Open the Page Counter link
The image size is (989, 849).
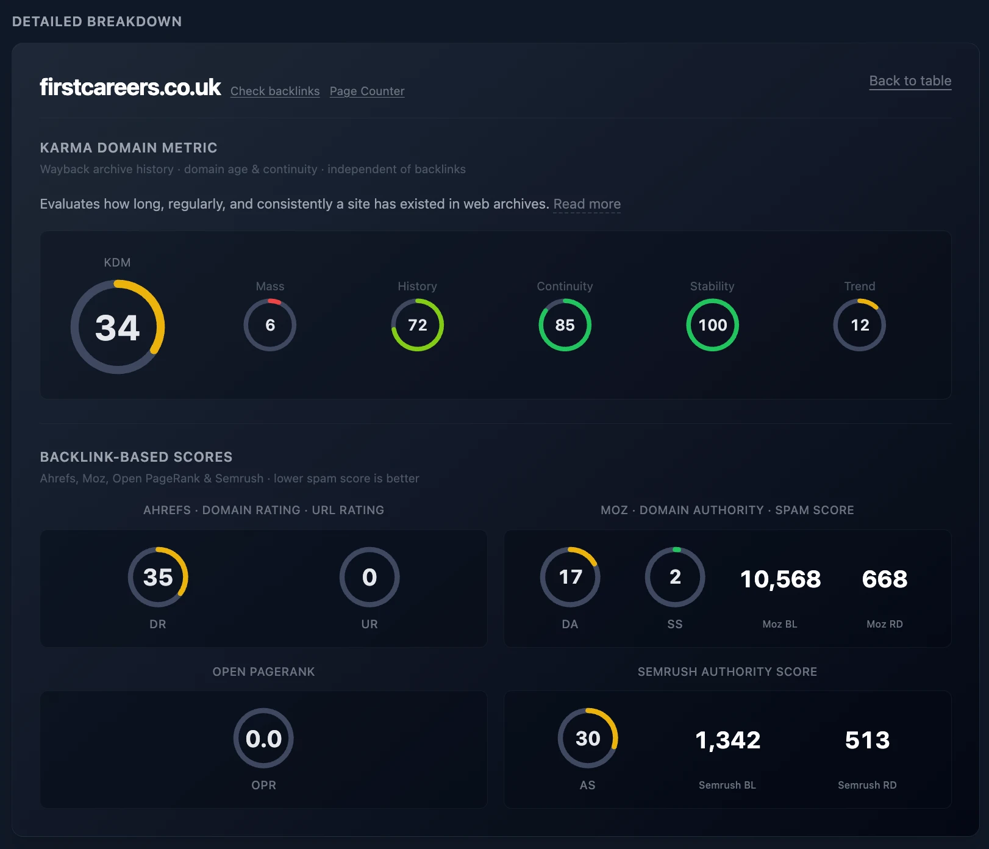[367, 91]
